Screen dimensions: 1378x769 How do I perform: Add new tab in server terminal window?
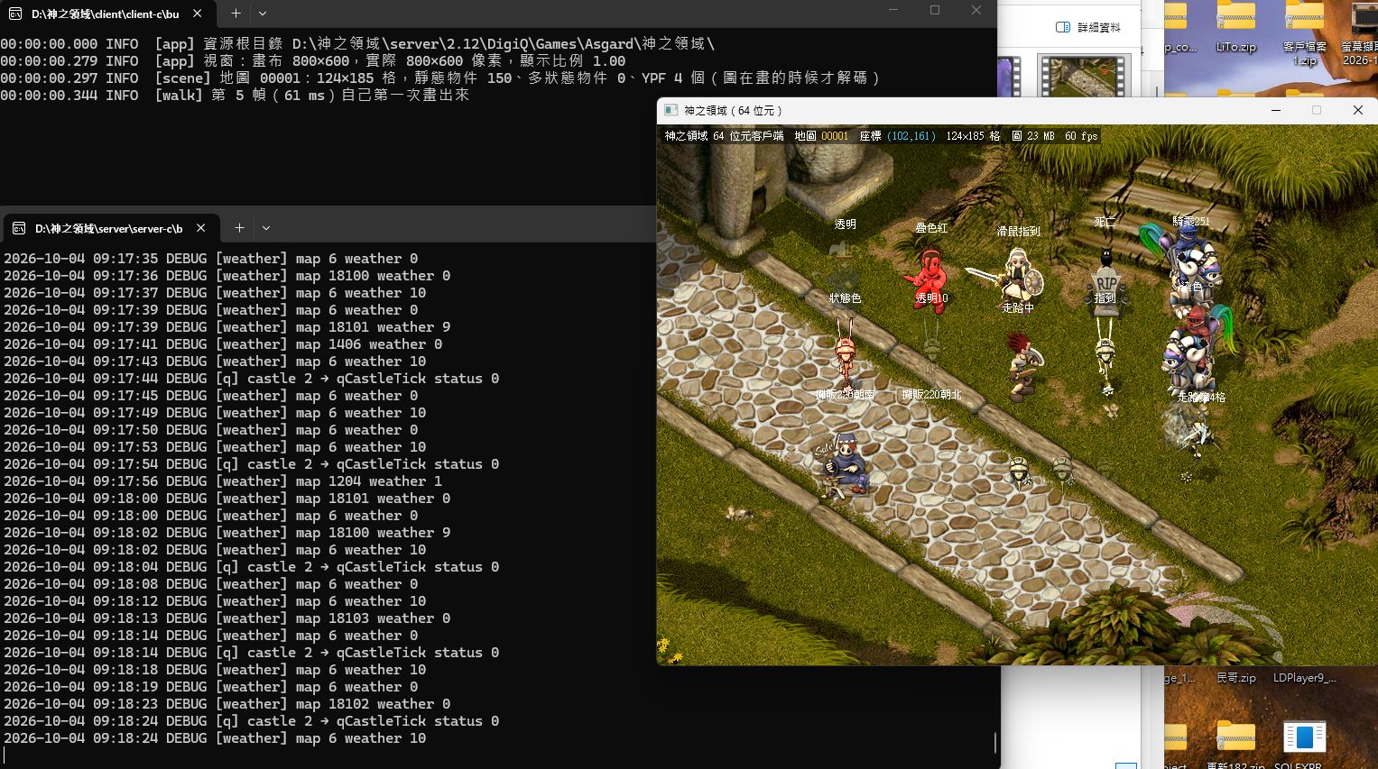[239, 228]
